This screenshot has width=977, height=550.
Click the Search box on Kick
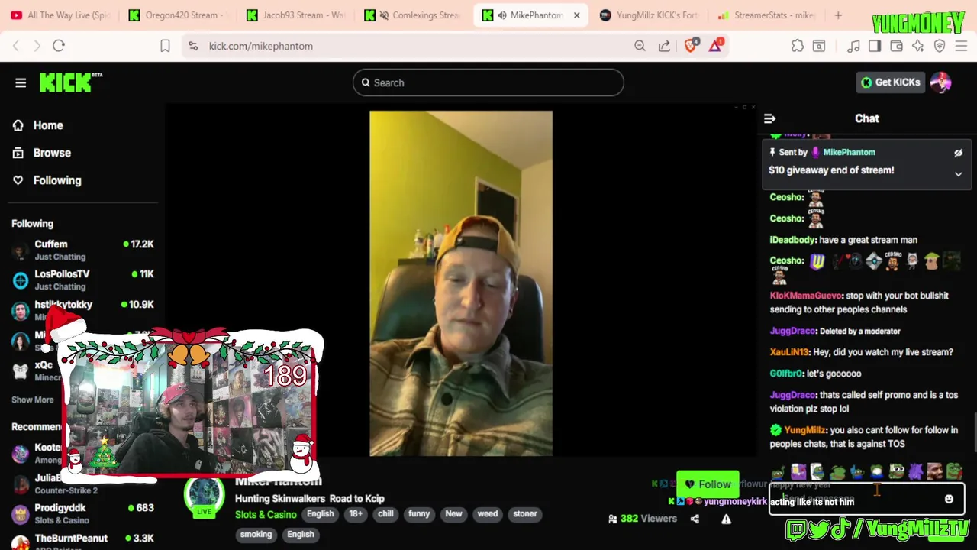pyautogui.click(x=488, y=82)
